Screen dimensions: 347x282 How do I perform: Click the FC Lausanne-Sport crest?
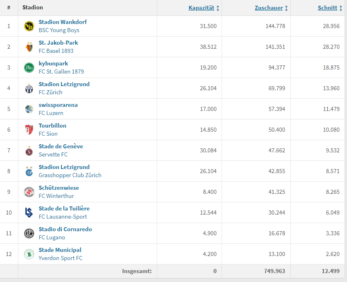click(x=29, y=213)
